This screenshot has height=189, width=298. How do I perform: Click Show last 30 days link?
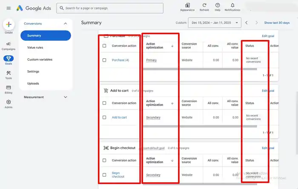[x=277, y=23]
